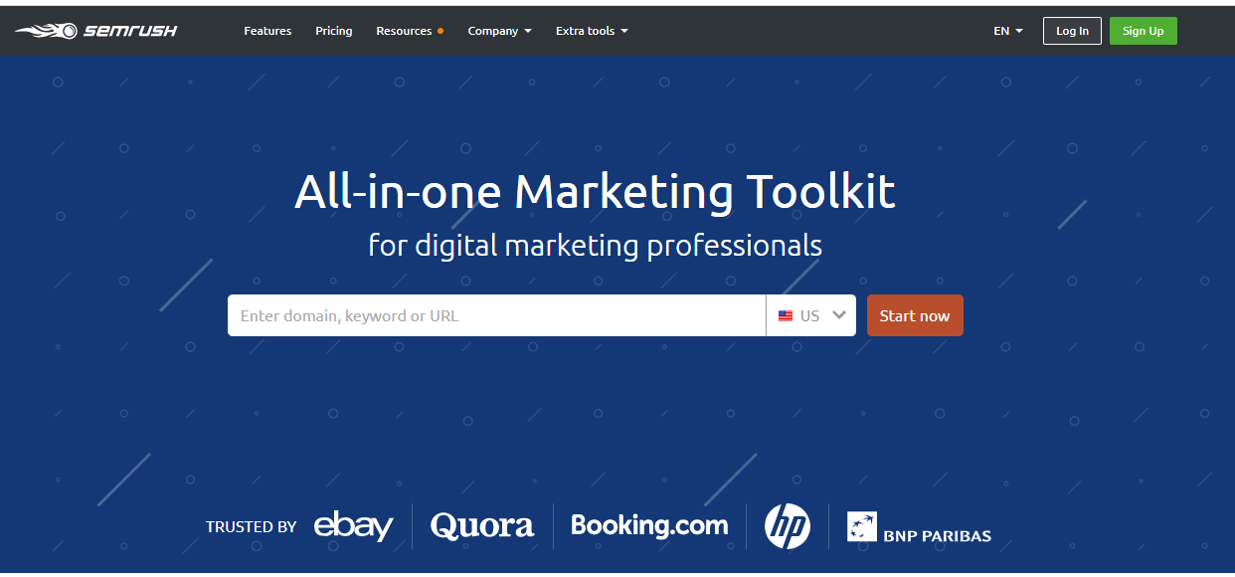
Task: Click the US flag icon
Action: [786, 316]
